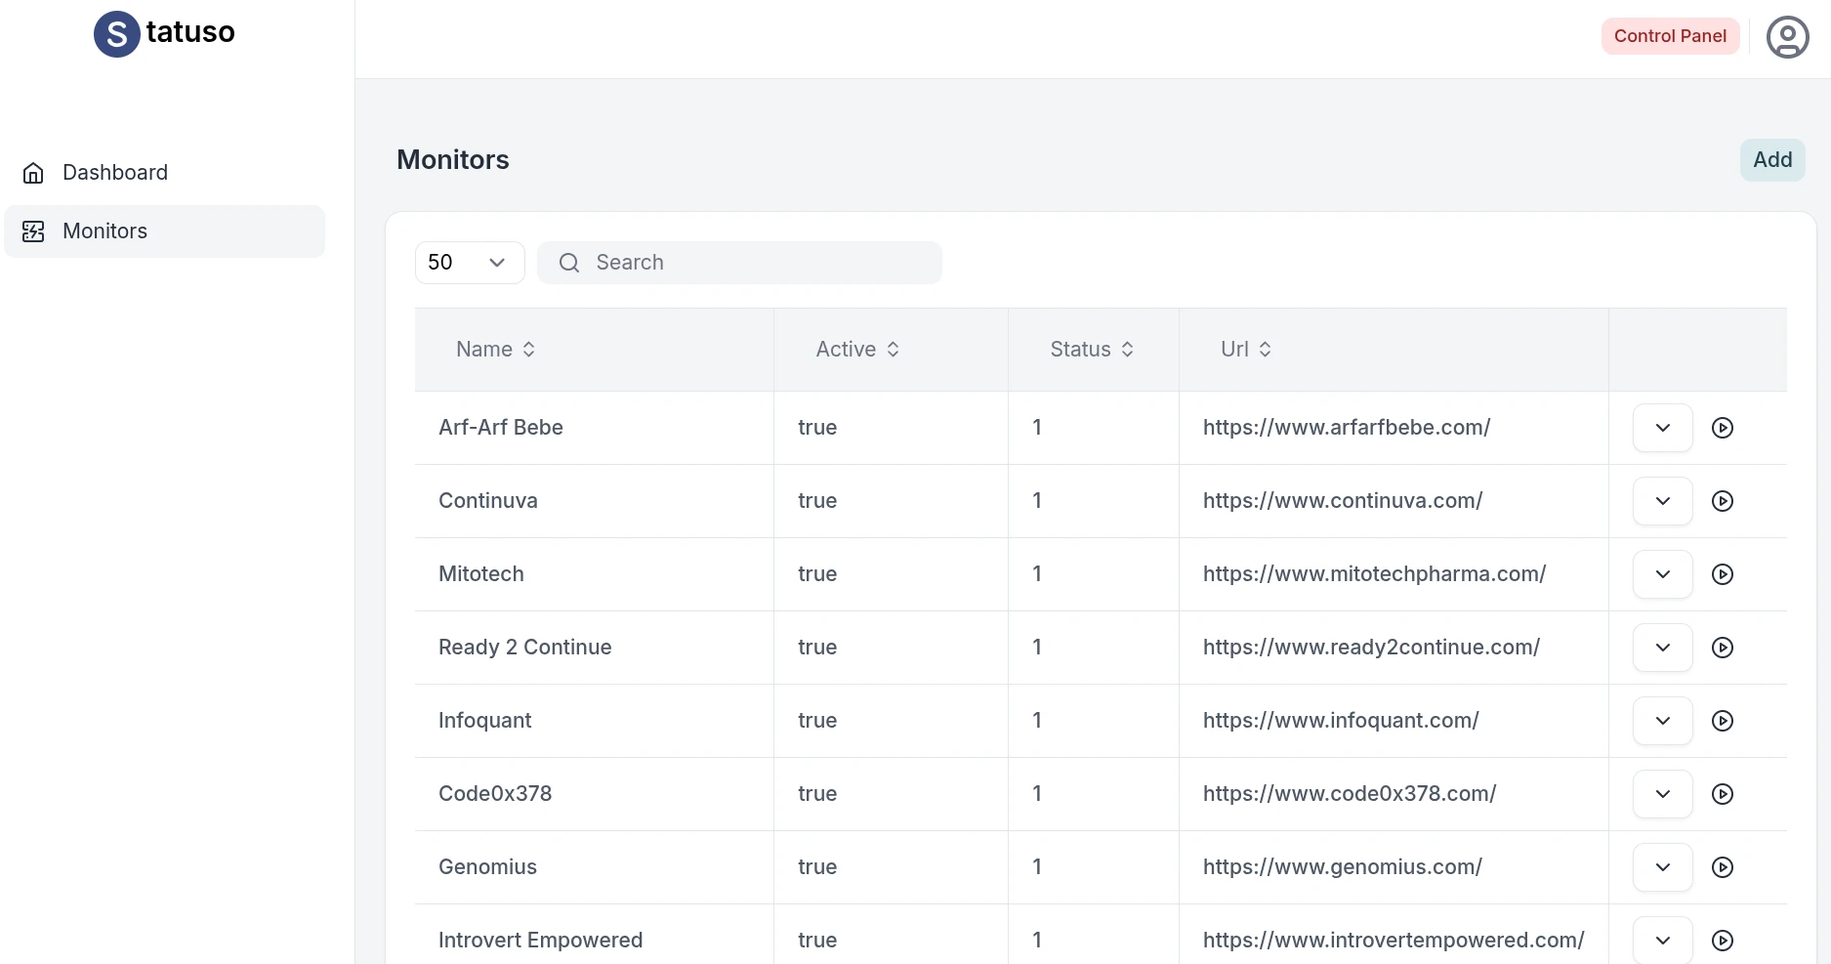The width and height of the screenshot is (1831, 964).
Task: Add a new monitor
Action: pos(1772,160)
